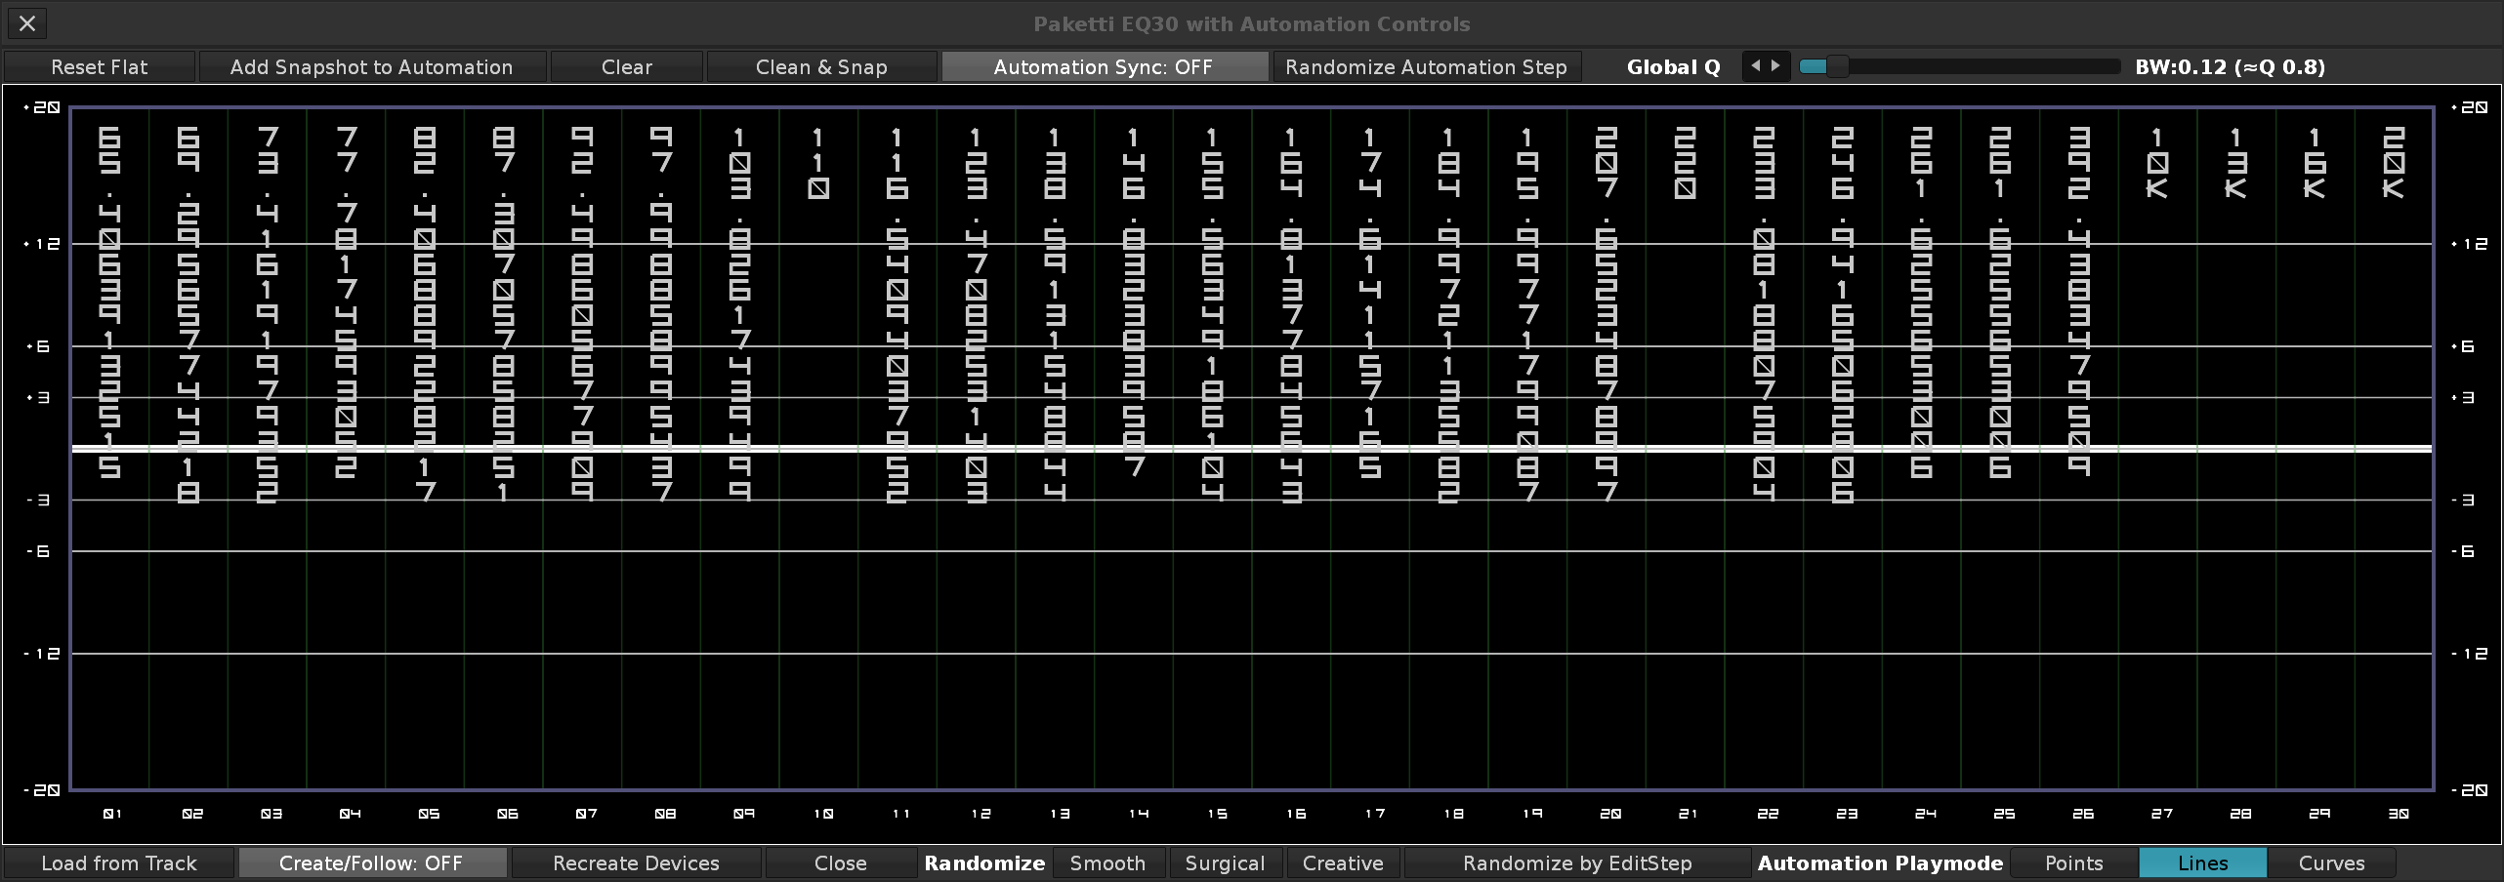Click the 13K band 28 column

(x=2236, y=449)
